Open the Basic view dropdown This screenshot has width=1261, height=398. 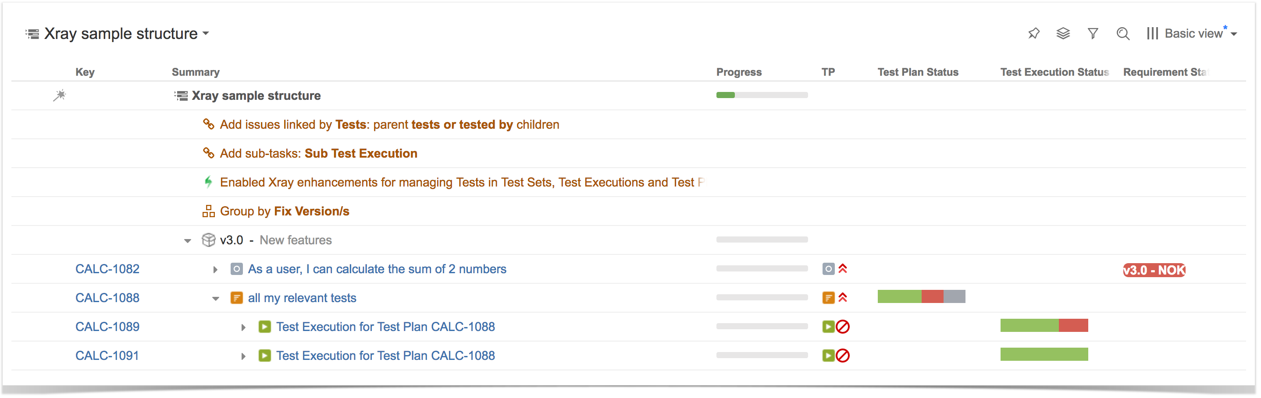(1192, 33)
